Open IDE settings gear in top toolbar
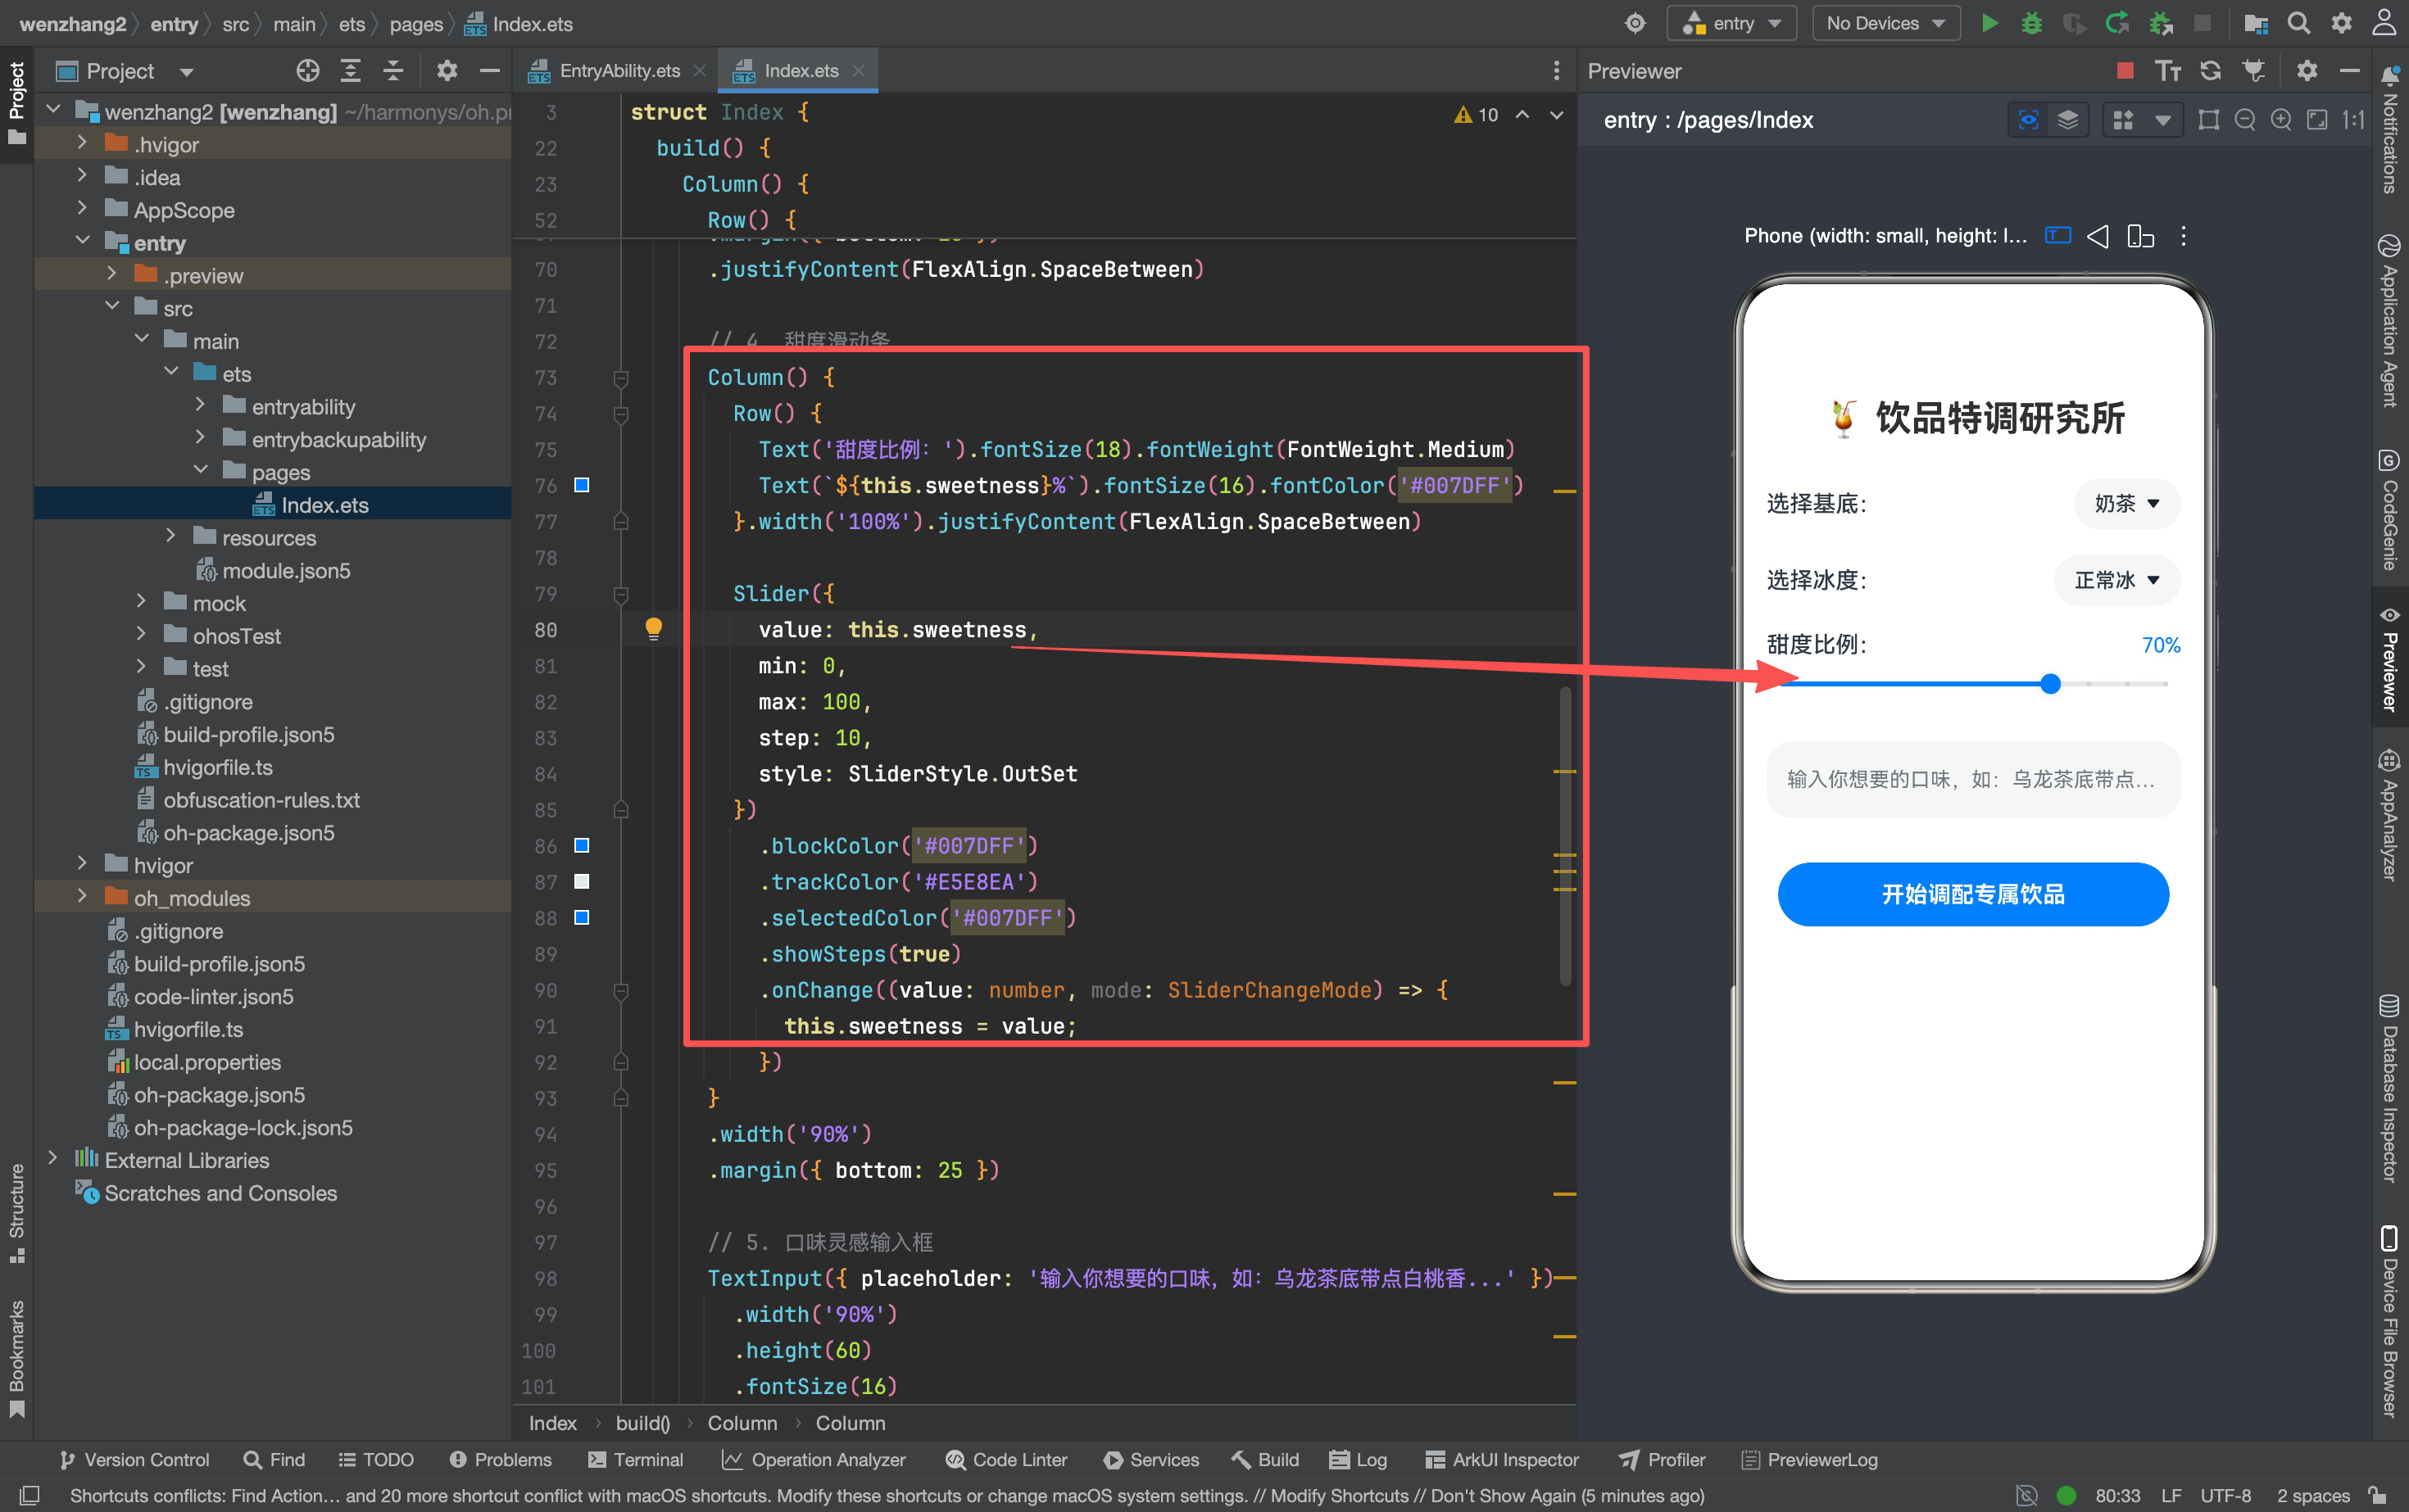The width and height of the screenshot is (2409, 1512). click(2342, 23)
